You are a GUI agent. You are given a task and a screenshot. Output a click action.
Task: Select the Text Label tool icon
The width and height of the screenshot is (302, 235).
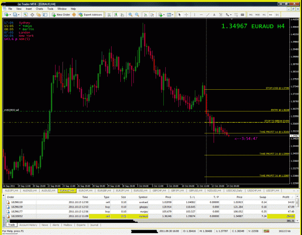(x=221, y=14)
